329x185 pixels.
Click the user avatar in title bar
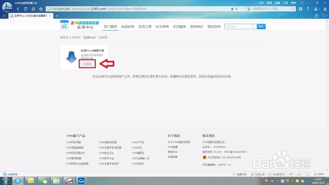pyautogui.click(x=7, y=7)
